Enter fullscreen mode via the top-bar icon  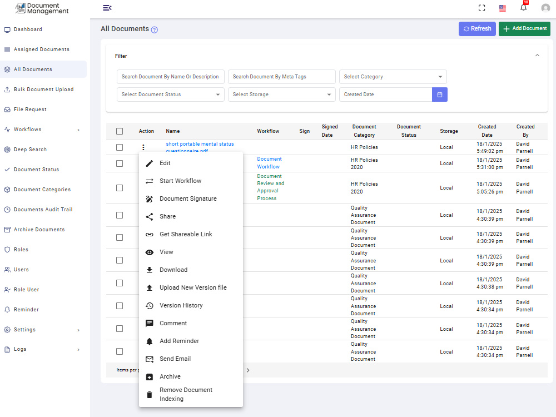pyautogui.click(x=481, y=8)
